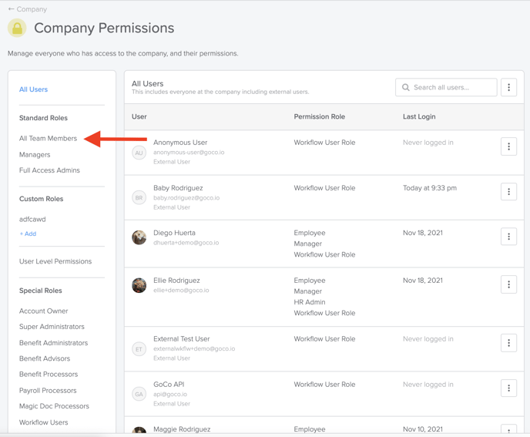This screenshot has width=530, height=437.
Task: Open Full Access Admins role
Action: (x=49, y=170)
